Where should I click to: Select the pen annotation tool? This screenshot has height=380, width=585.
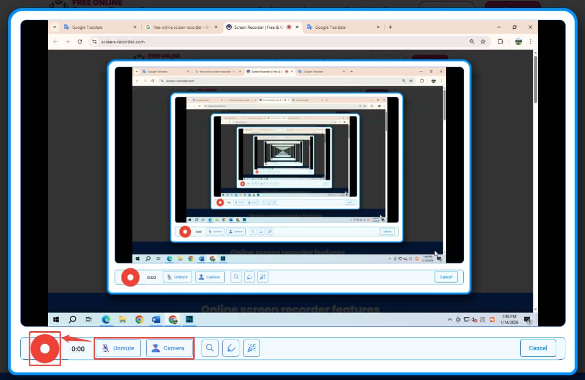[231, 348]
